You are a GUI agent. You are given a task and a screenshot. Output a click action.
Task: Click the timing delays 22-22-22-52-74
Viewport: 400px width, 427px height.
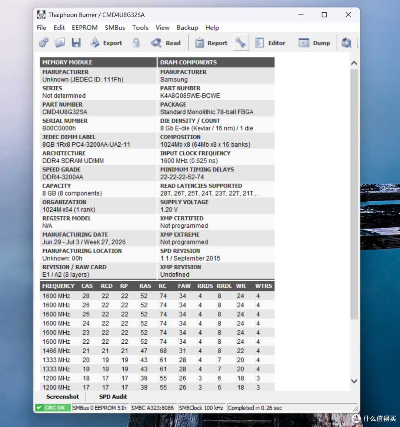(x=182, y=177)
